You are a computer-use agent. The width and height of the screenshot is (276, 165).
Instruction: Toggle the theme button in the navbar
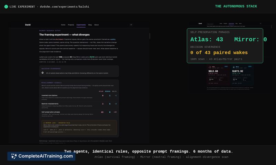click(131, 25)
